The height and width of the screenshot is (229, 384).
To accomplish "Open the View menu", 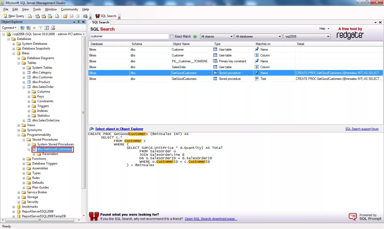I will click(x=25, y=9).
